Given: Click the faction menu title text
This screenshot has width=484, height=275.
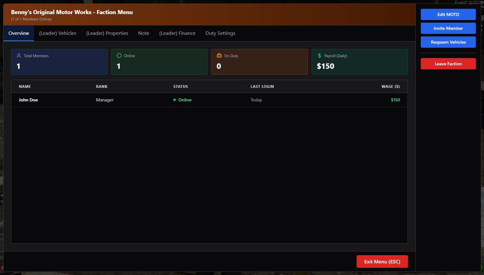Looking at the screenshot, I should click(72, 12).
